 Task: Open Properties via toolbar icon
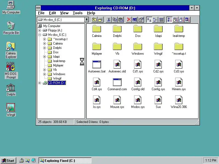(141, 20)
